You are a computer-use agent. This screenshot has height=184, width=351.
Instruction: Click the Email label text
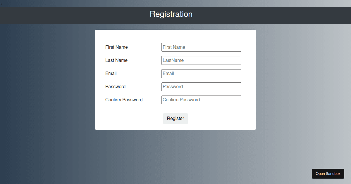click(x=111, y=74)
